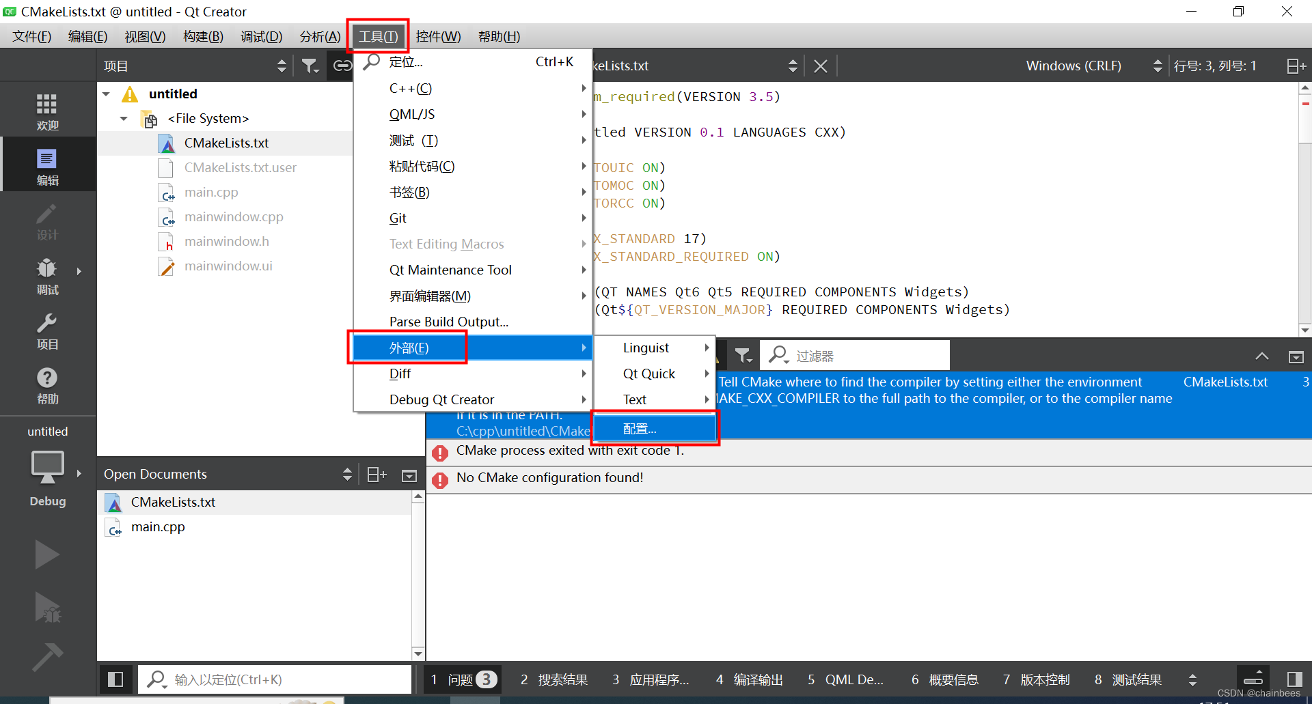
Task: Open Qt Maintenance Tool submenu
Action: (x=471, y=270)
